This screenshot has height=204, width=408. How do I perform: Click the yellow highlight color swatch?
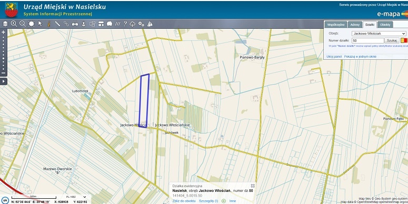pyautogui.click(x=402, y=40)
